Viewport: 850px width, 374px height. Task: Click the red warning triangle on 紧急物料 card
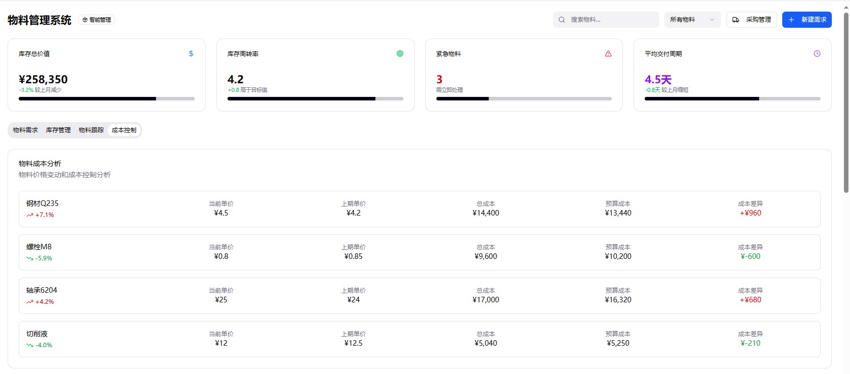(608, 54)
